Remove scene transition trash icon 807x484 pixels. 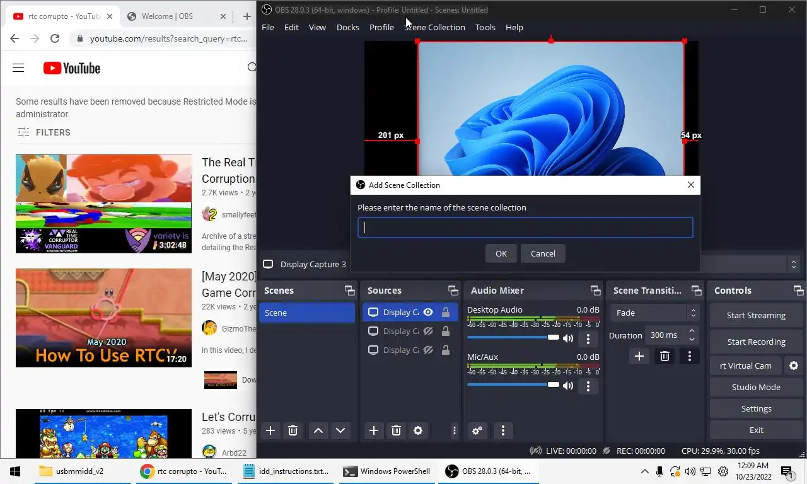(665, 356)
